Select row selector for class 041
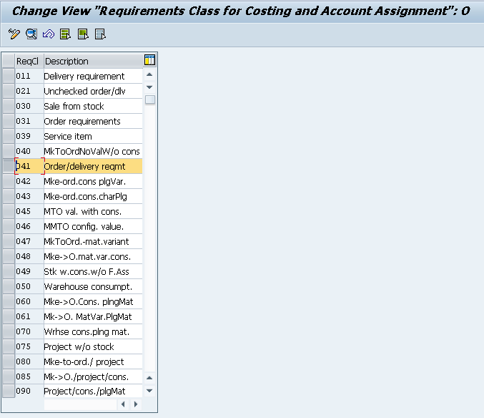Viewport: 484px width, 418px height. tap(9, 166)
